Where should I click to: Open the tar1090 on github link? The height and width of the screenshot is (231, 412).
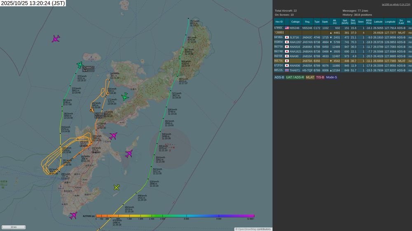(395, 5)
